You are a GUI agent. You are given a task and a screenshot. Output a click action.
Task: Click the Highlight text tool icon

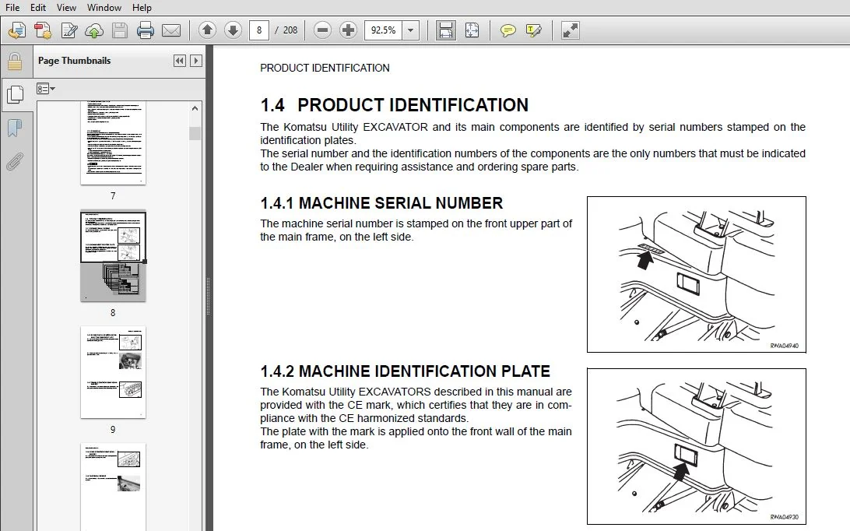click(x=533, y=30)
